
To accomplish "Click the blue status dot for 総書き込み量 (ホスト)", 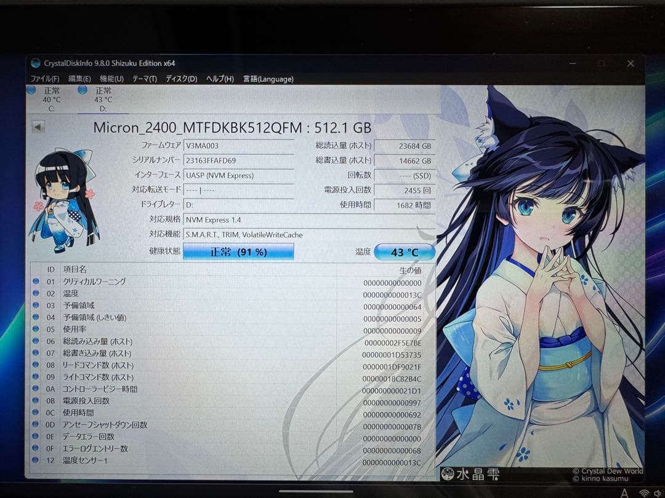I will click(x=36, y=353).
